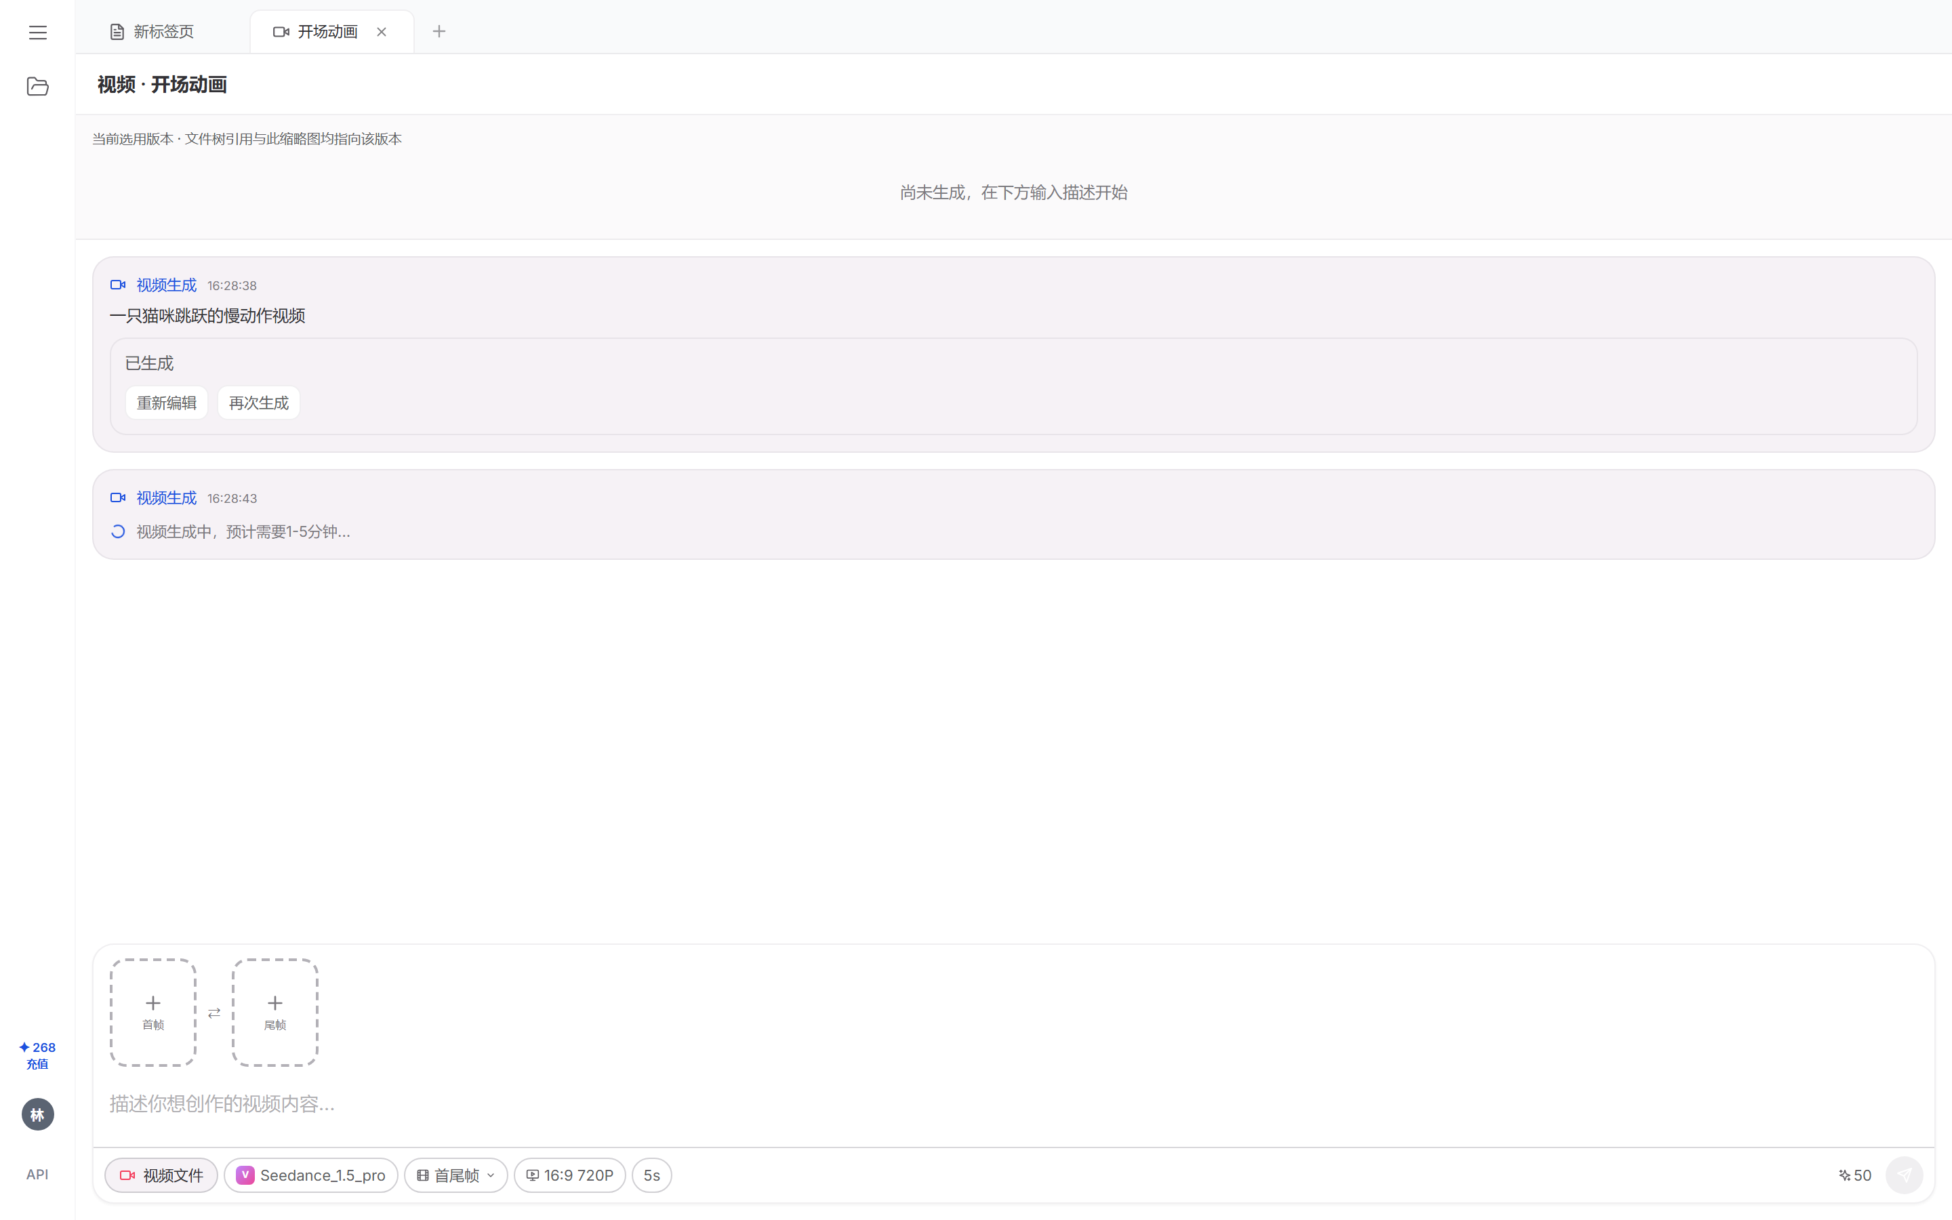Click the 重新编辑 button

pos(166,403)
